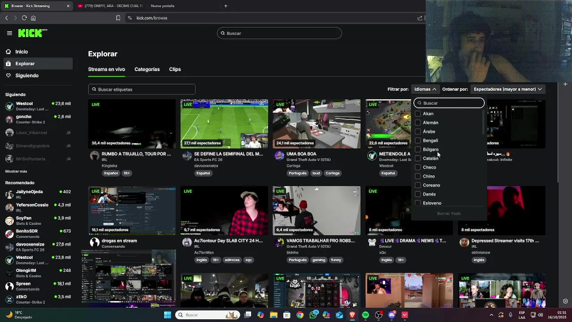
Task: Check the Búlgaro language checkbox
Action: (418, 149)
